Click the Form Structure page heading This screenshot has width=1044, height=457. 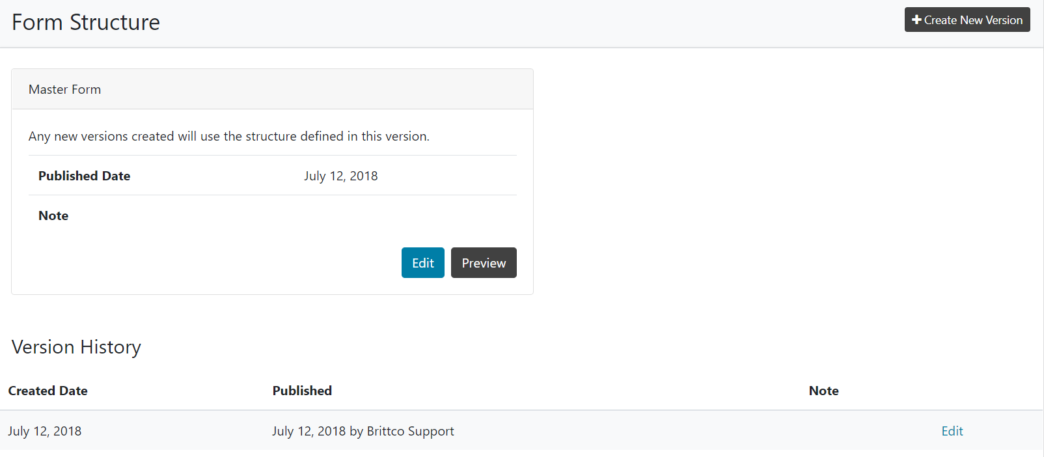tap(86, 23)
